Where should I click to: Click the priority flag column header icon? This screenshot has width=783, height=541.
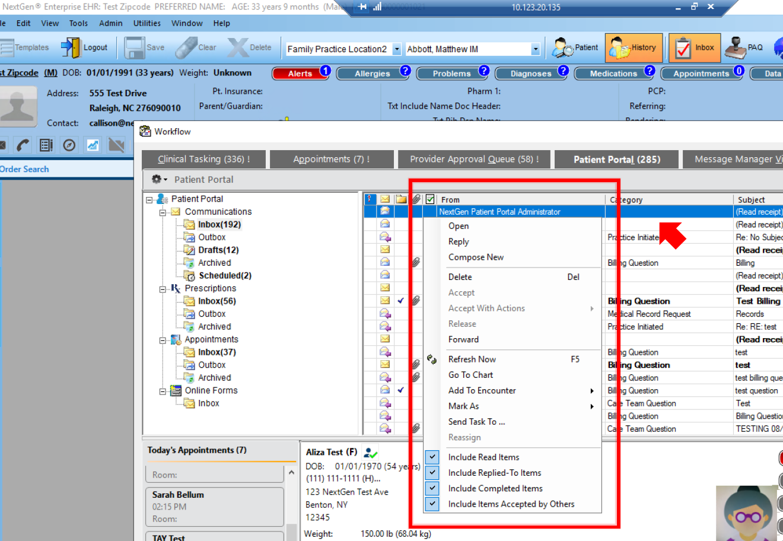(370, 199)
